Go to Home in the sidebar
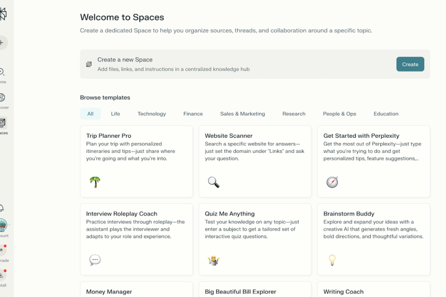 tap(3, 73)
